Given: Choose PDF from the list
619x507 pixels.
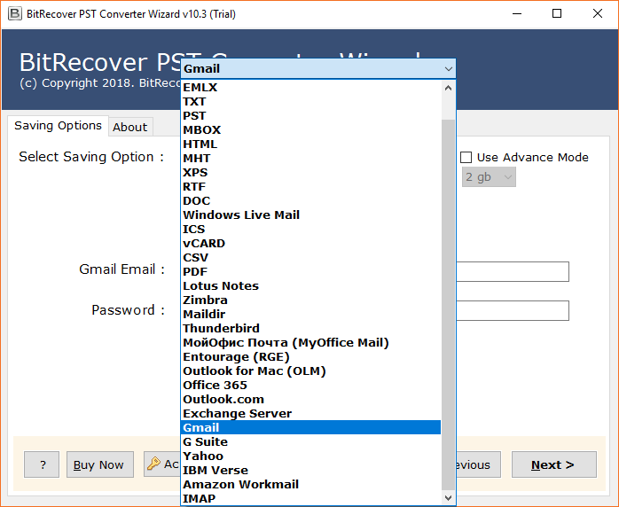Looking at the screenshot, I should tap(310, 272).
